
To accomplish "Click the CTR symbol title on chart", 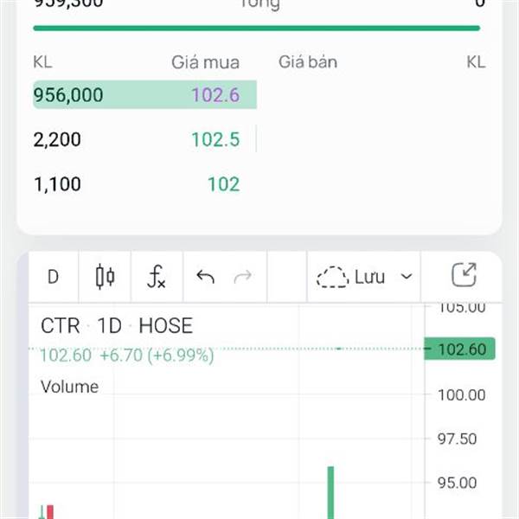I will [60, 326].
